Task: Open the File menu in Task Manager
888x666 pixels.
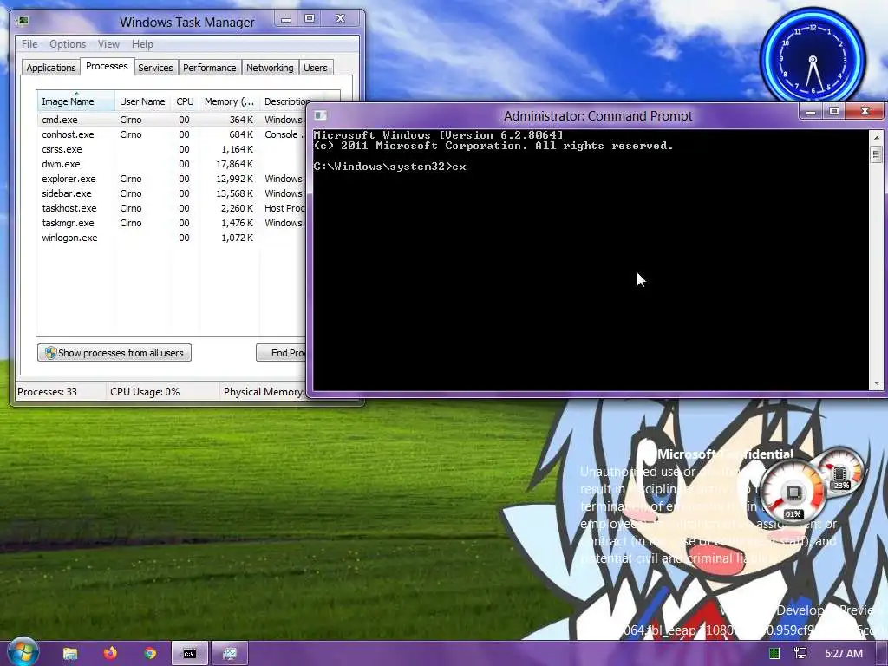Action: [x=29, y=44]
